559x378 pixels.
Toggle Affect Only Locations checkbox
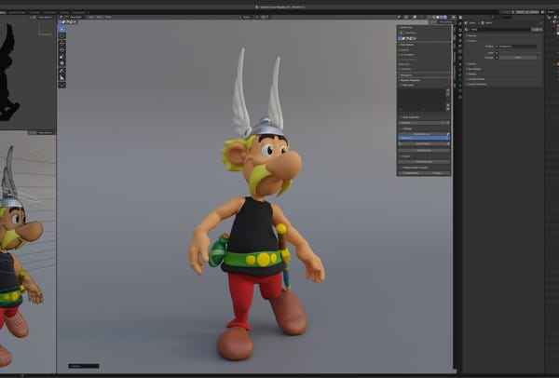pos(400,69)
